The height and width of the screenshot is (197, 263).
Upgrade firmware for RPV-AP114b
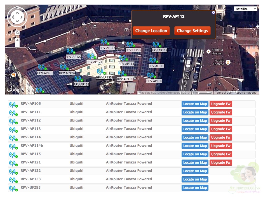[x=221, y=146]
